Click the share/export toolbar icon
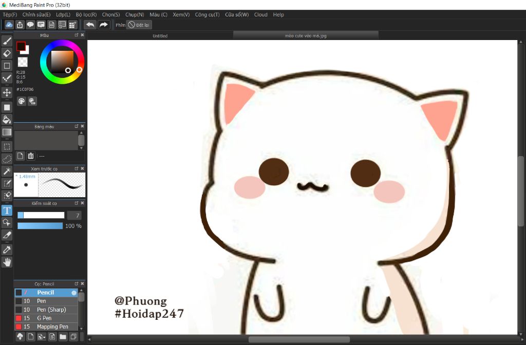 [x=20, y=25]
